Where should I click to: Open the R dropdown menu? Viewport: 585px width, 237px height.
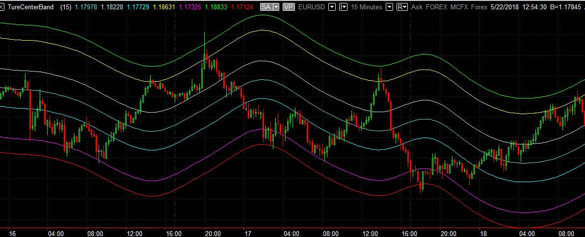coord(402,7)
